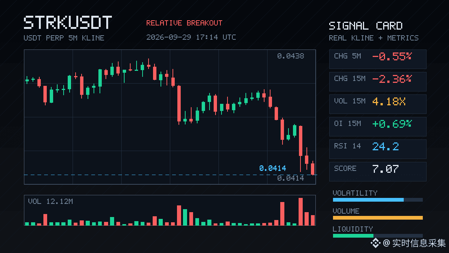The image size is (449, 253).
Task: Click the 0.0438 high price label
Action: click(290, 56)
